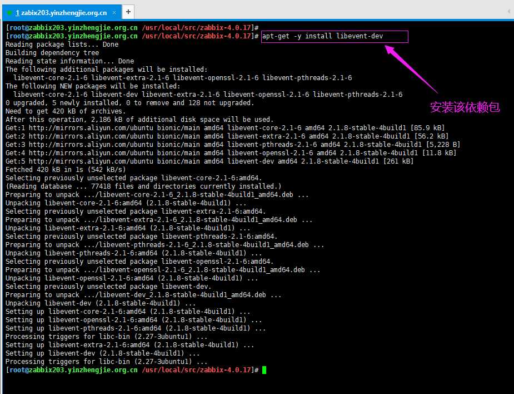This screenshot has width=514, height=394.
Task: Click 'Selecting previously unselected package libevent-openssl' line
Action: pos(139,262)
